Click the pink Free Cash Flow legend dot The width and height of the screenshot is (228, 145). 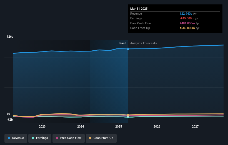point(57,138)
